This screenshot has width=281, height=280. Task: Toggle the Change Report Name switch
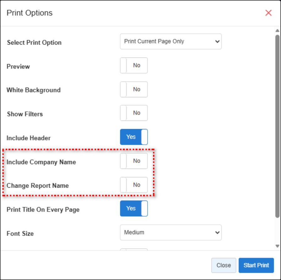pos(134,185)
